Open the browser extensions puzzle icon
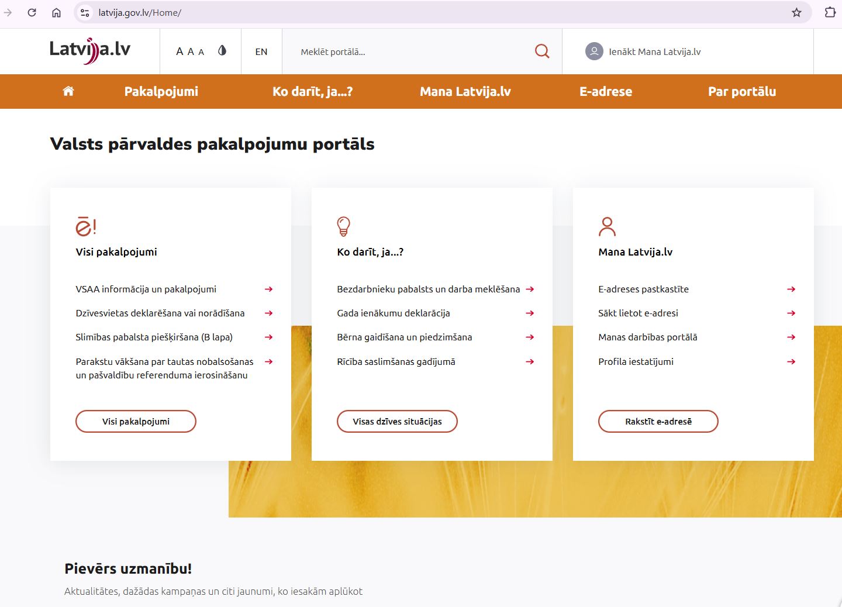Viewport: 842px width, 607px height. point(830,12)
